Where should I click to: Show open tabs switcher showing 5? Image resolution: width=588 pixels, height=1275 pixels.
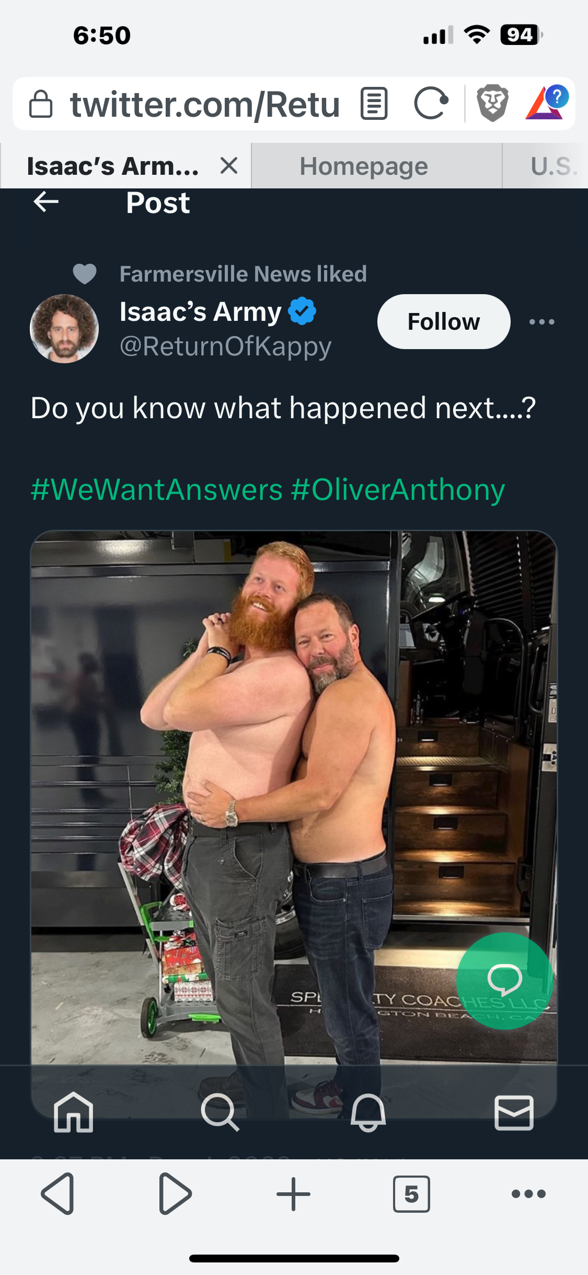411,1194
